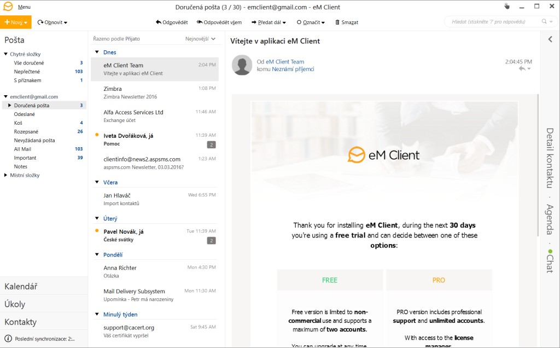Click the search magnifier icon

click(x=544, y=21)
